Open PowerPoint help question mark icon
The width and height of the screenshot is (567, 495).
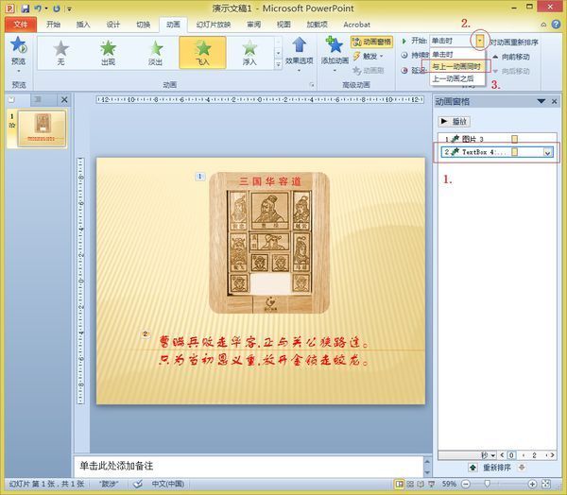(x=556, y=25)
